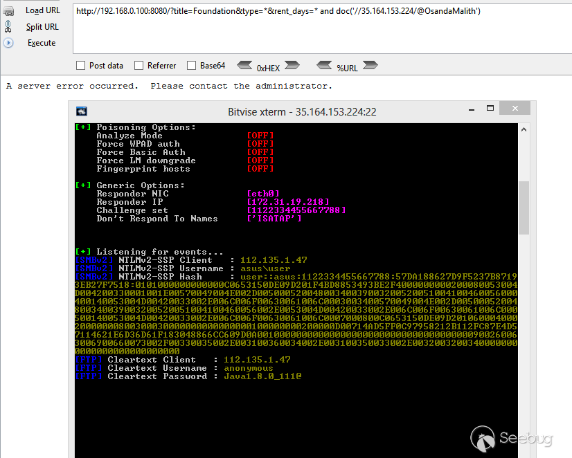Click the Bitvise xterm window icon
This screenshot has height=458, width=572.
tap(81, 111)
